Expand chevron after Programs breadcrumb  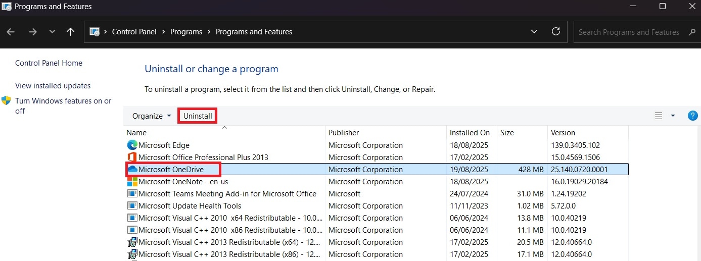point(209,32)
